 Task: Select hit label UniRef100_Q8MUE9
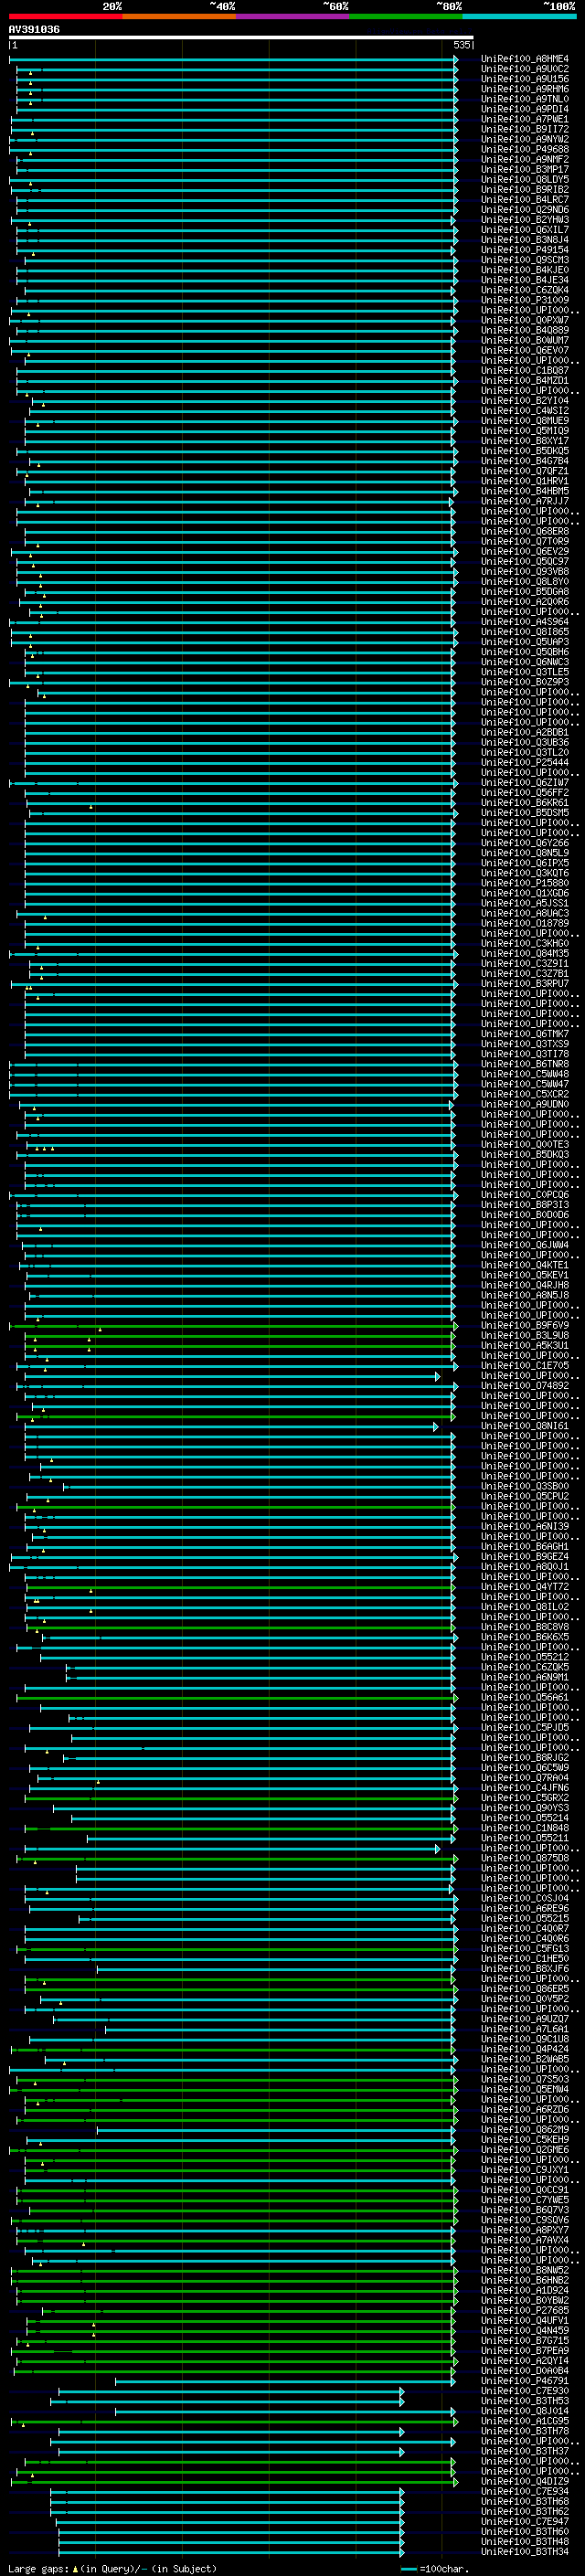coord(525,421)
